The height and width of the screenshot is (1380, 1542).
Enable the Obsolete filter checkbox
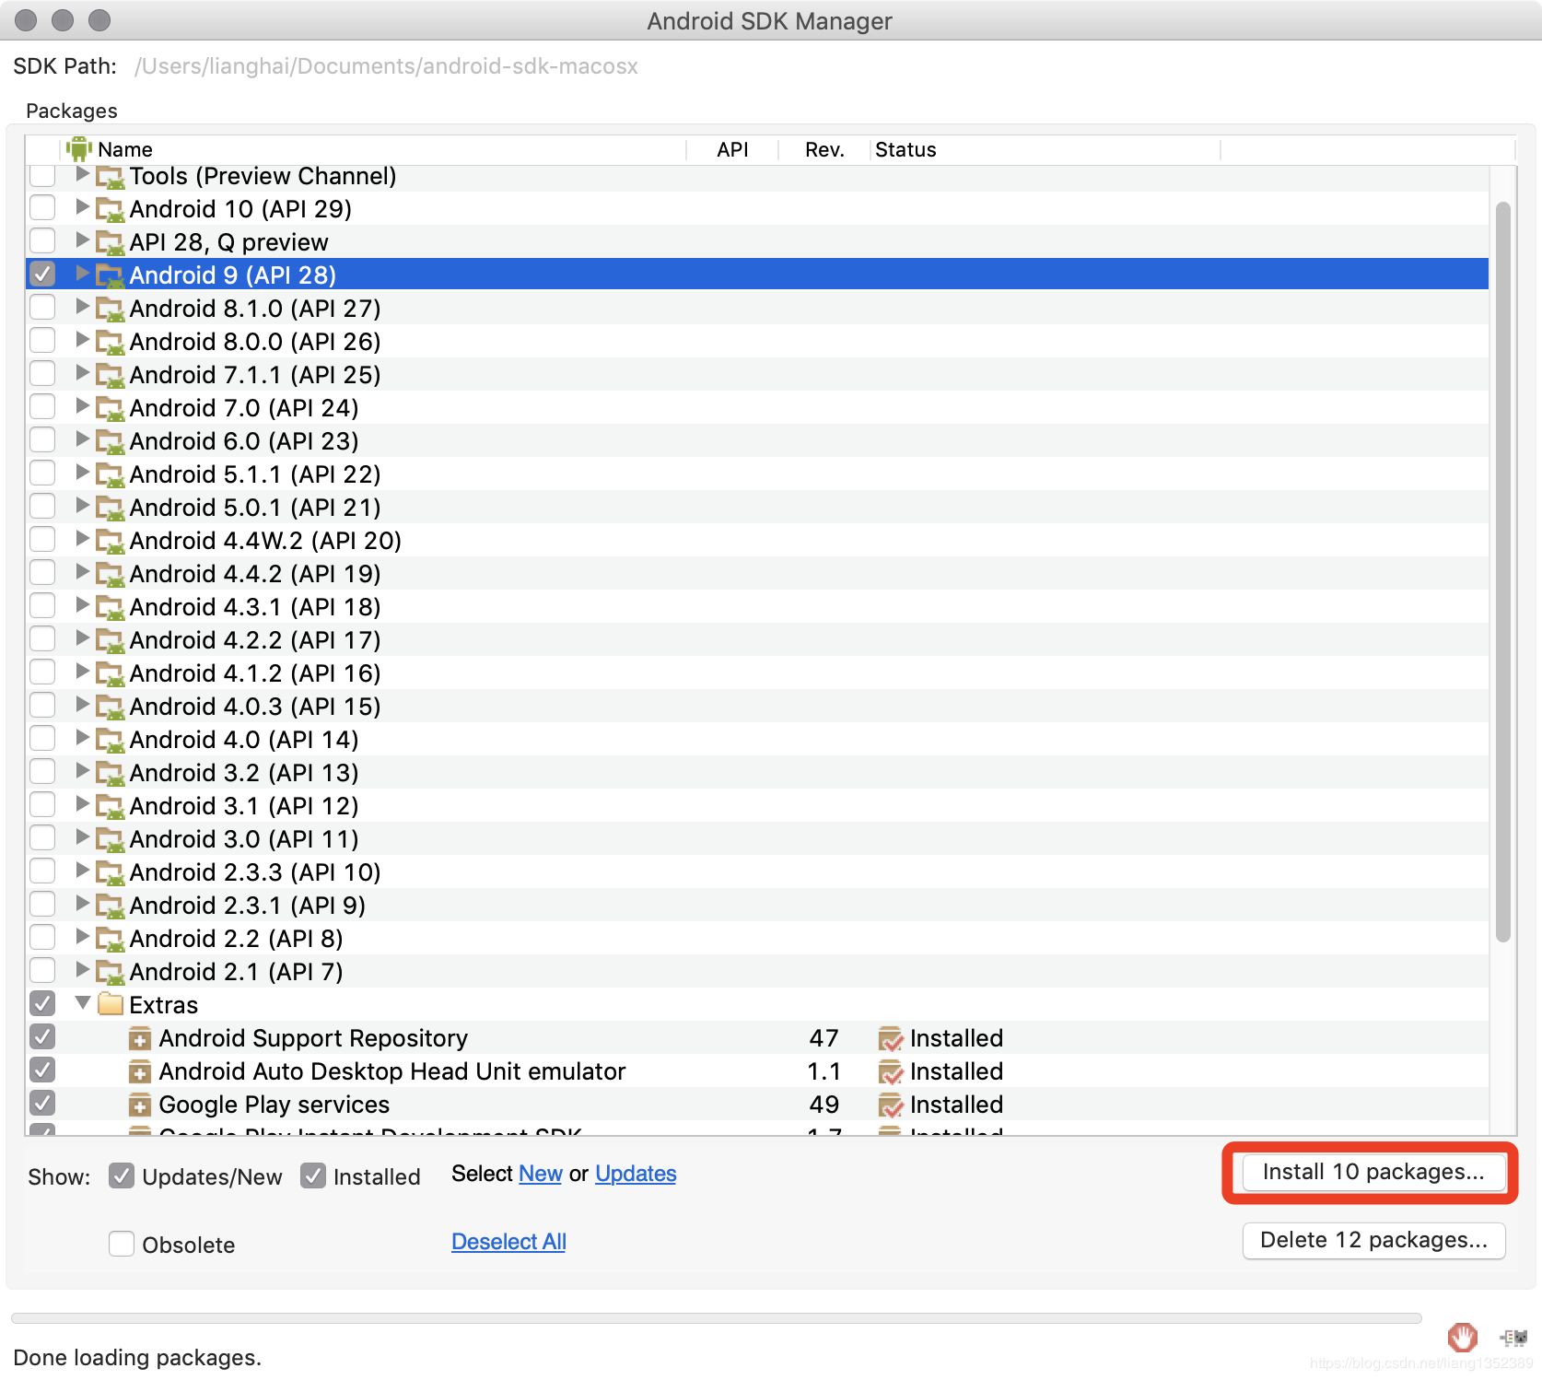(122, 1244)
